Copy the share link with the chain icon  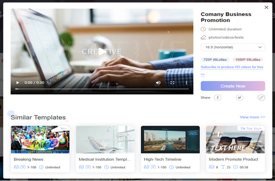click(261, 98)
